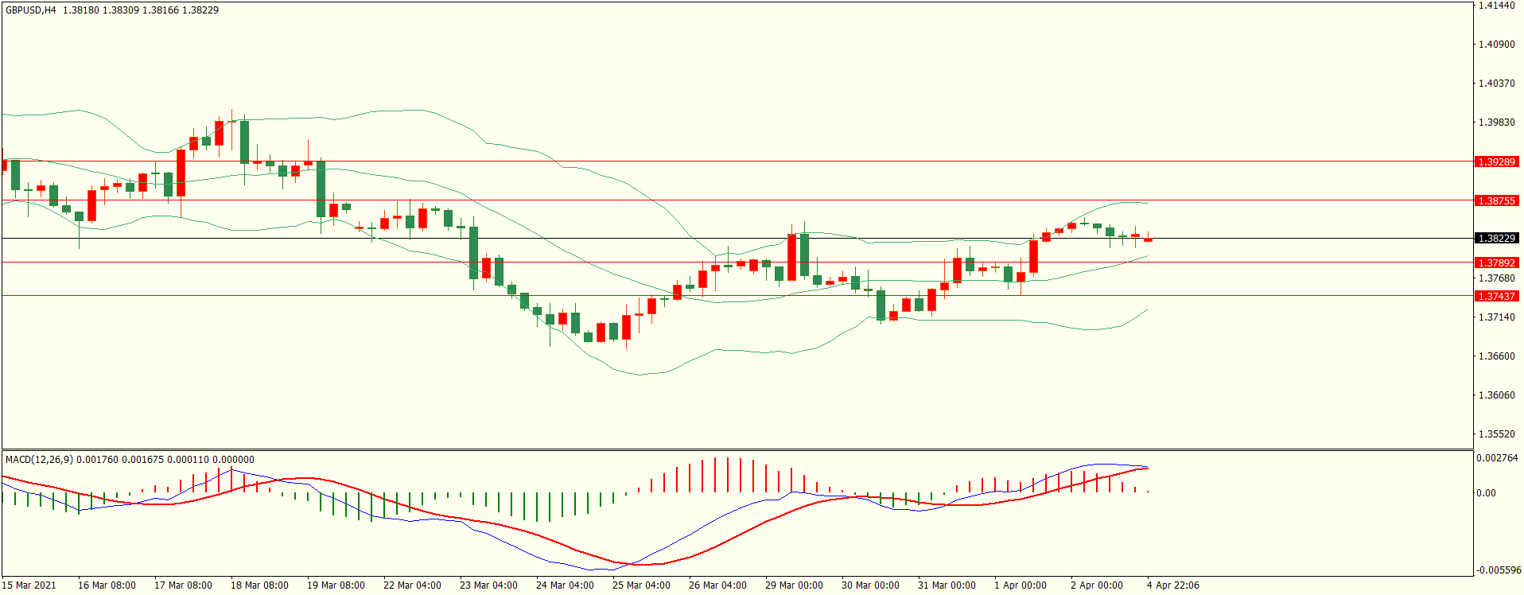1524x595 pixels.
Task: Select the 1.36060 price axis value
Action: 1496,395
